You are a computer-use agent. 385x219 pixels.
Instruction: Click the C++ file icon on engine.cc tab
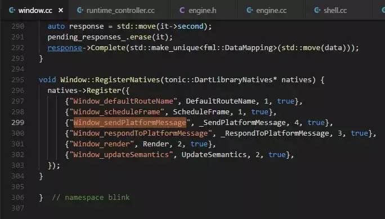click(249, 10)
